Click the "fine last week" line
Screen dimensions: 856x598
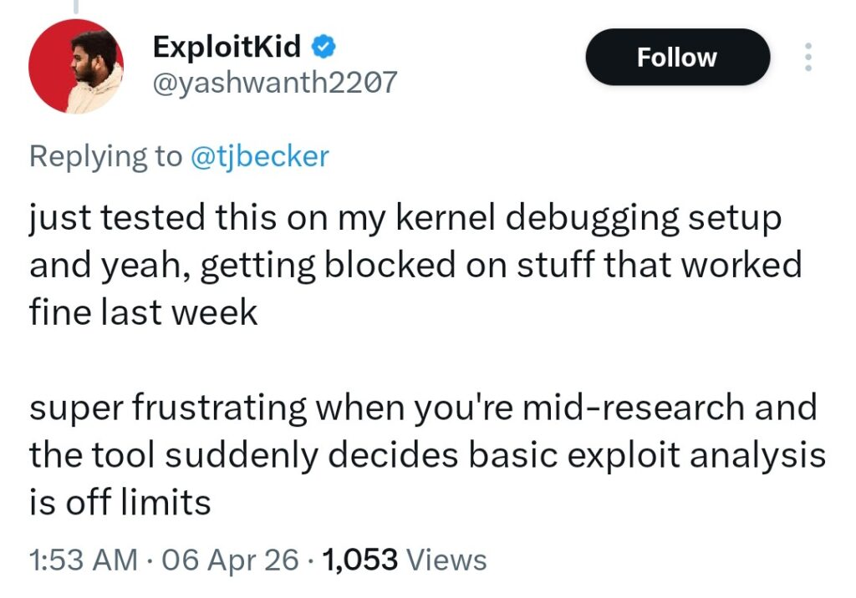click(x=144, y=312)
